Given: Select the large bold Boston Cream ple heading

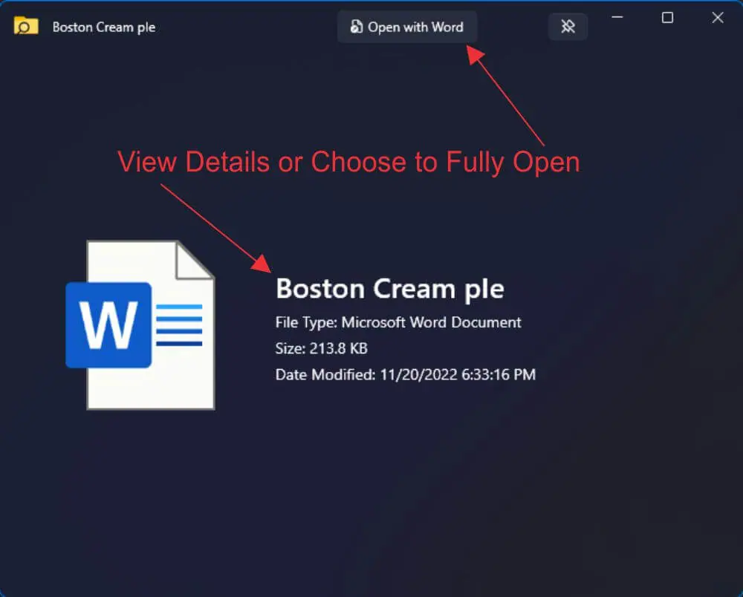Looking at the screenshot, I should point(390,289).
